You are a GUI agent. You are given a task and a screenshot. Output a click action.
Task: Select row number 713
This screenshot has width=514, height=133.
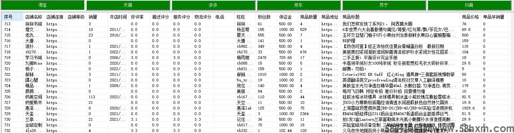7,24
